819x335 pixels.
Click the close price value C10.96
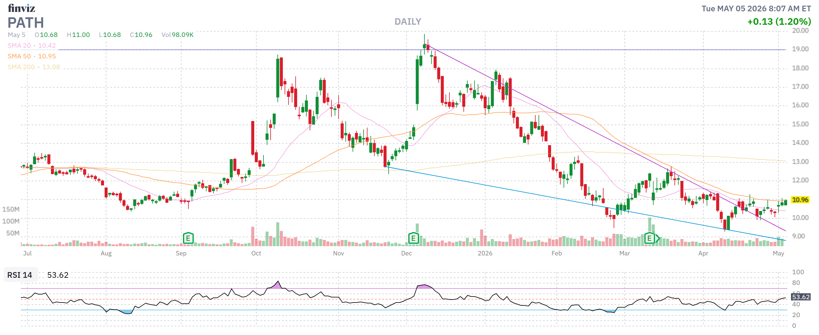tap(141, 35)
